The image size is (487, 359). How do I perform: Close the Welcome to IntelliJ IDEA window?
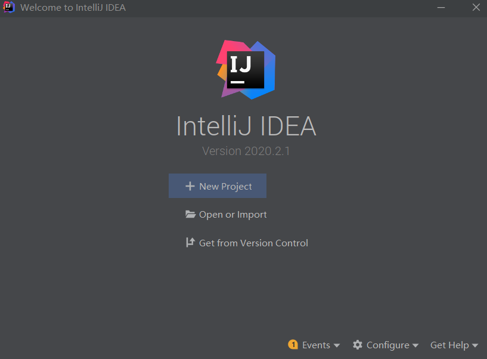(x=476, y=8)
